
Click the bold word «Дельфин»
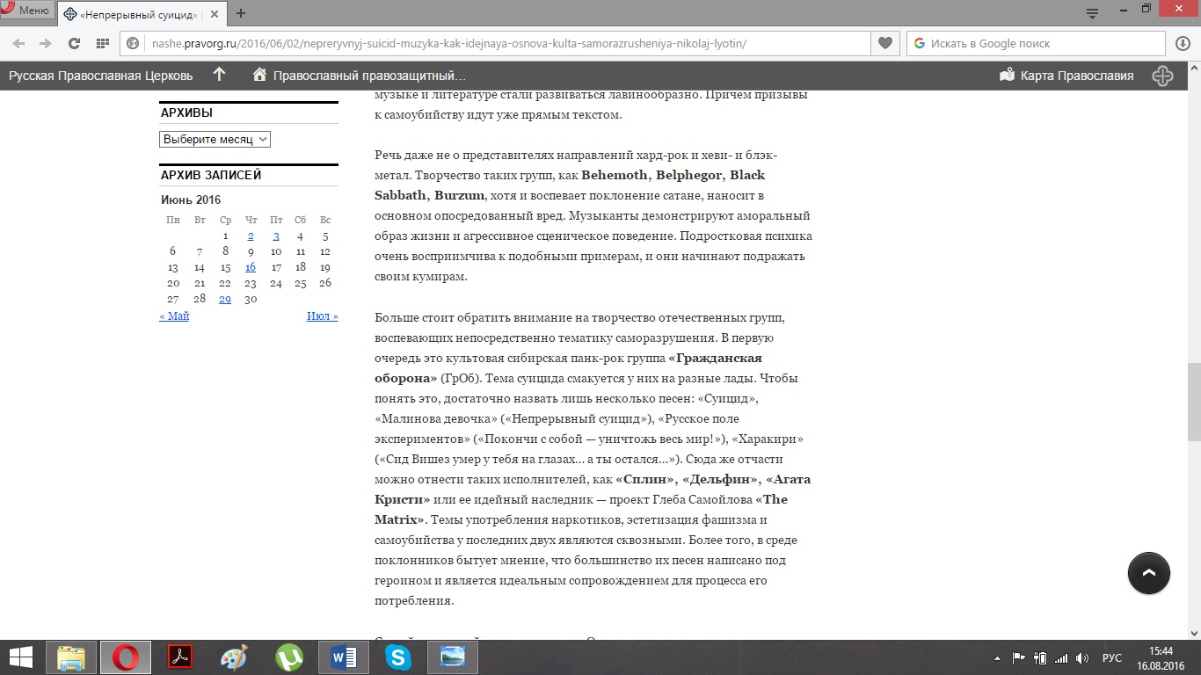720,479
